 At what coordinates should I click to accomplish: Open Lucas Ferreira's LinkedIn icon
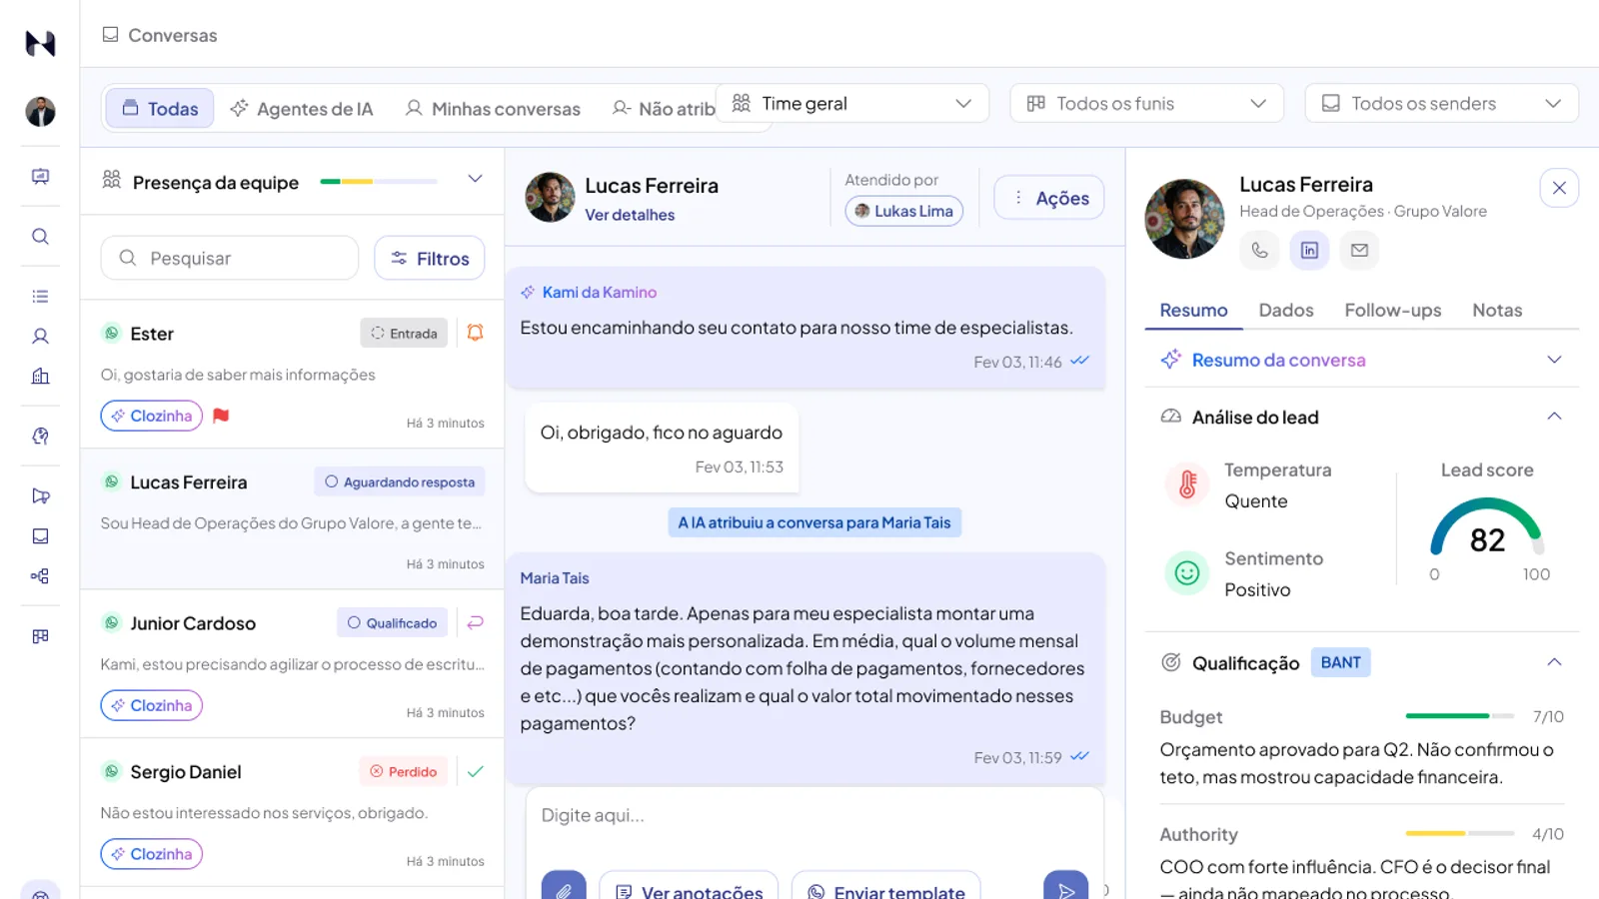1309,250
